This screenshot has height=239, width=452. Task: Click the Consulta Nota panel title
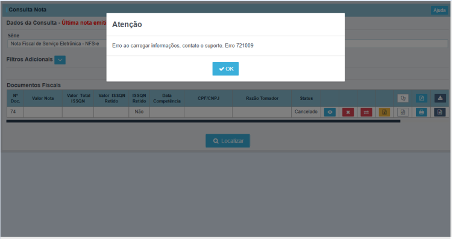pos(27,10)
